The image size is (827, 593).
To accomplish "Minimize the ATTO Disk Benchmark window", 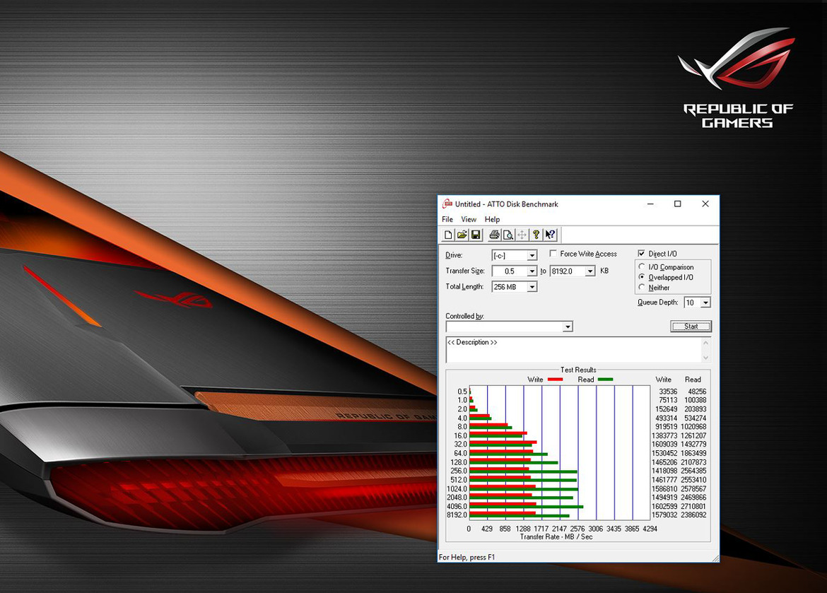I will 651,204.
